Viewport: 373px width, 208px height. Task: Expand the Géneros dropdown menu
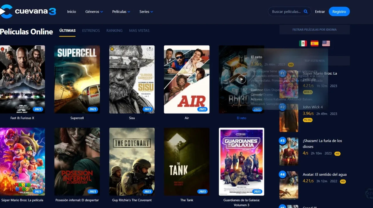click(x=94, y=12)
